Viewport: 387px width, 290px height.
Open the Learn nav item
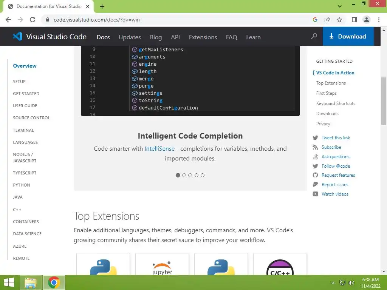[253, 37]
